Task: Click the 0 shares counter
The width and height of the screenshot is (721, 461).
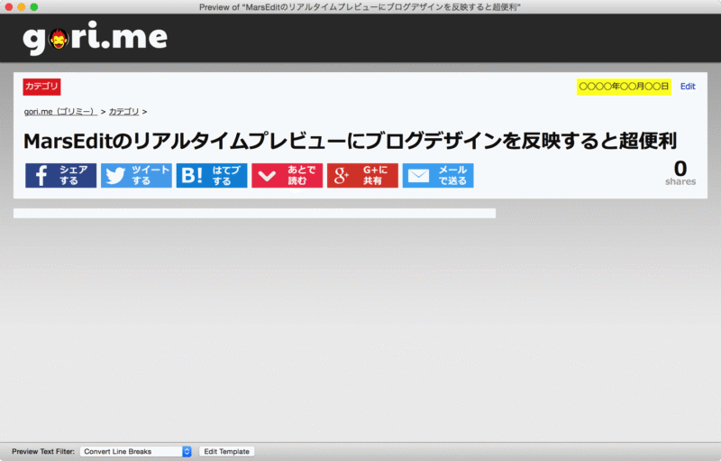Action: (x=680, y=171)
